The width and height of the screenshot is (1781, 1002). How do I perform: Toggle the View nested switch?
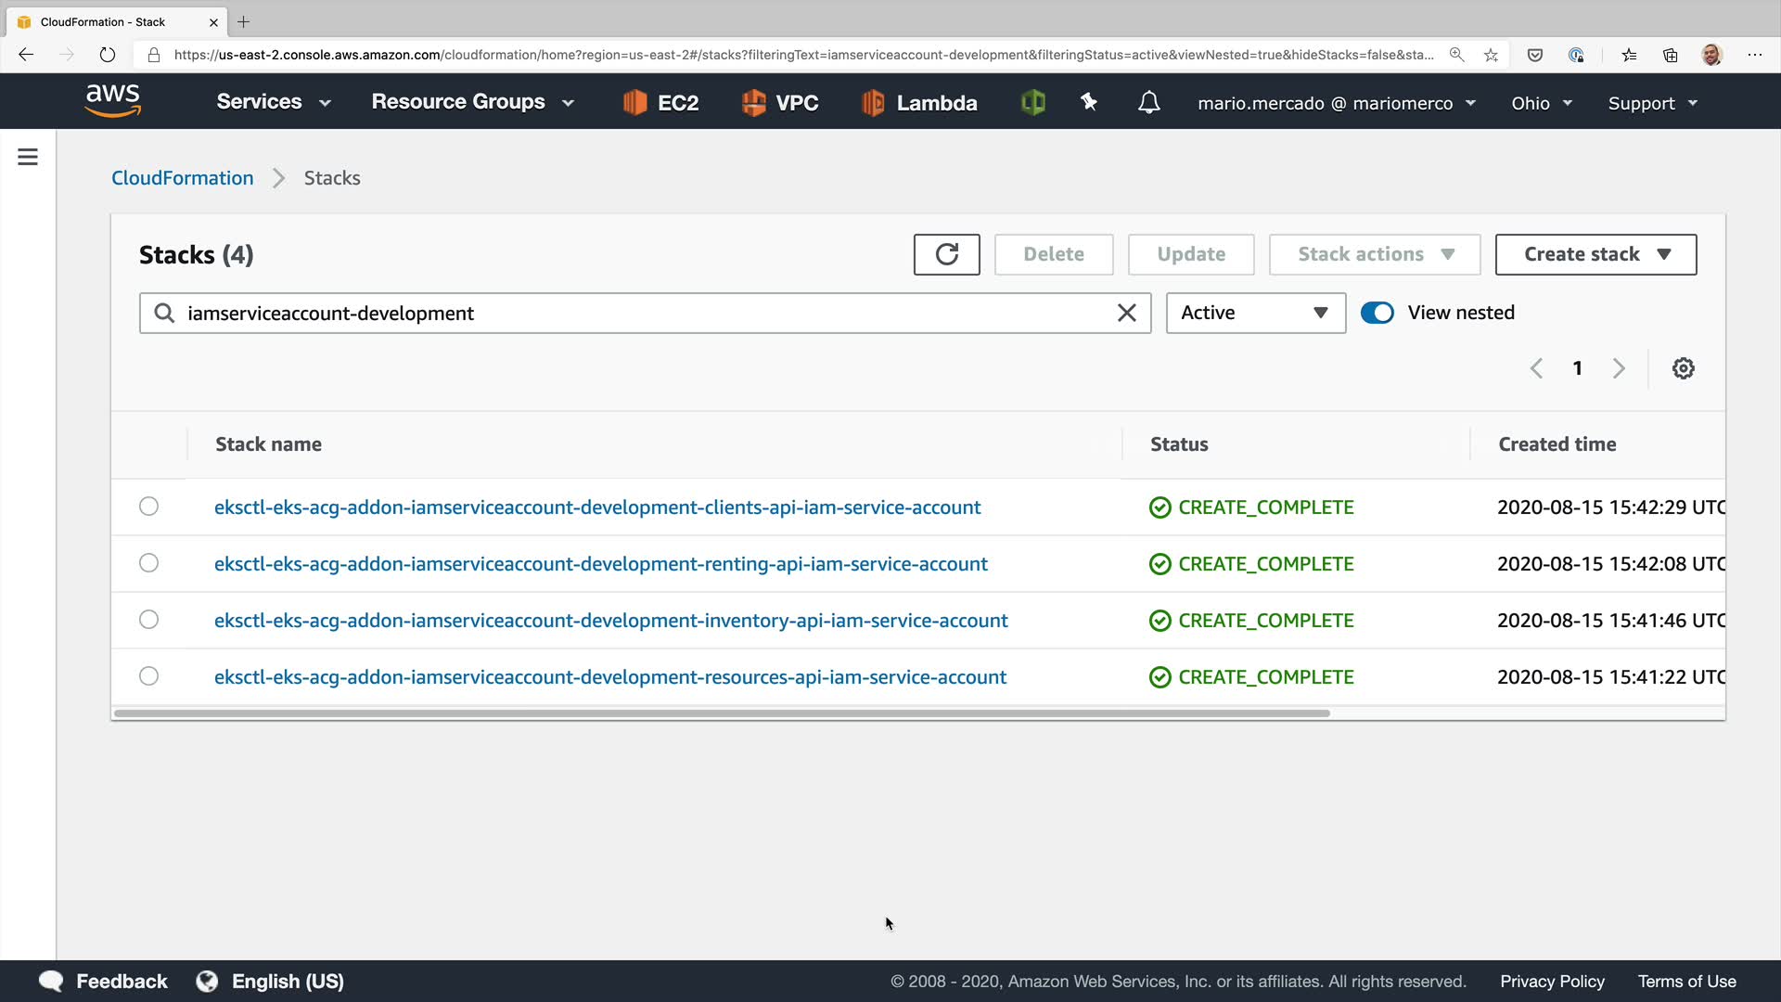(x=1377, y=313)
